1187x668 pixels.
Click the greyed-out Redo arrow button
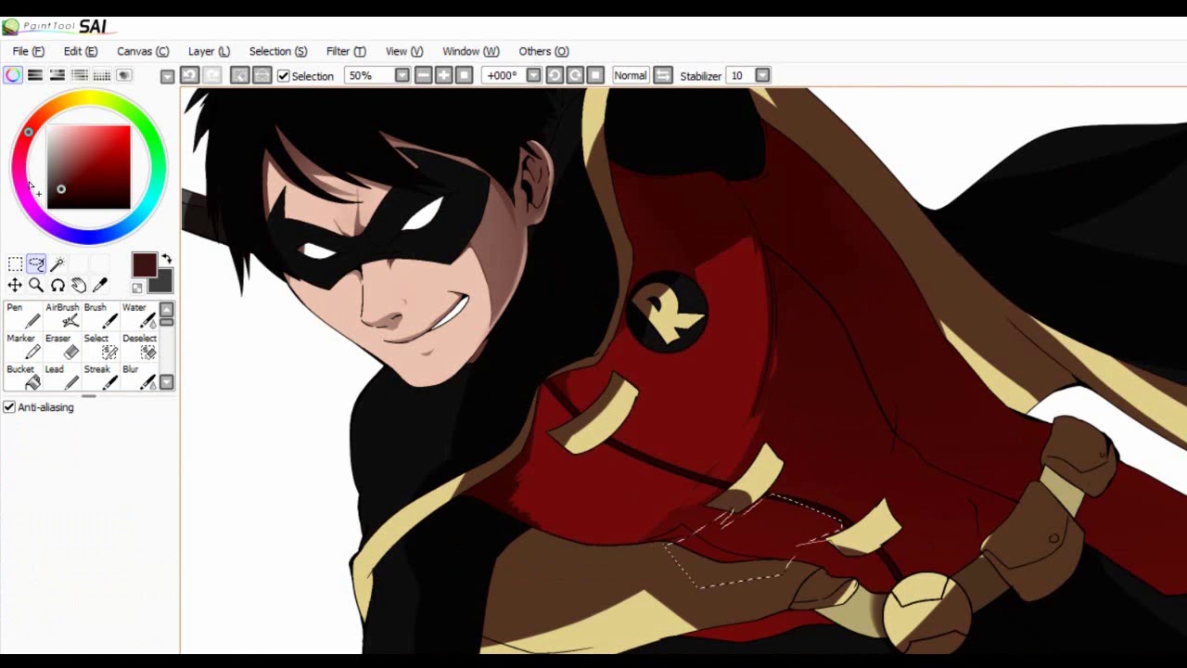pos(211,75)
